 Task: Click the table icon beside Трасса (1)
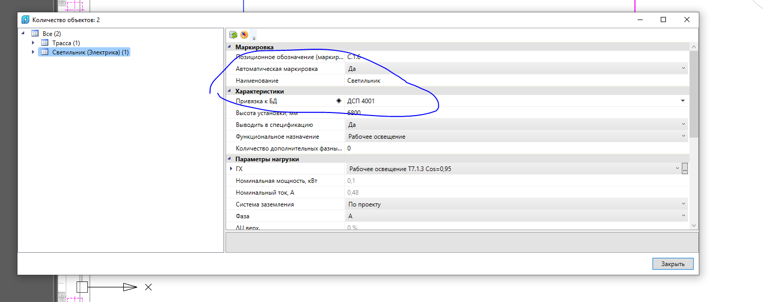pyautogui.click(x=45, y=43)
